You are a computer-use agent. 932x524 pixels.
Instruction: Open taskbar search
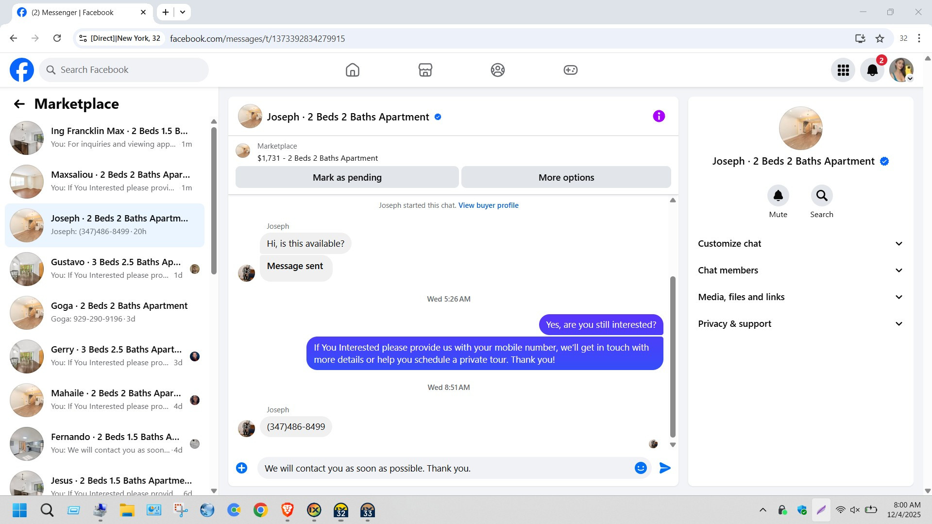click(x=47, y=510)
